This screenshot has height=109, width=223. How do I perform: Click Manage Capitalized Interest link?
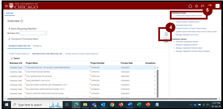[x=186, y=45]
